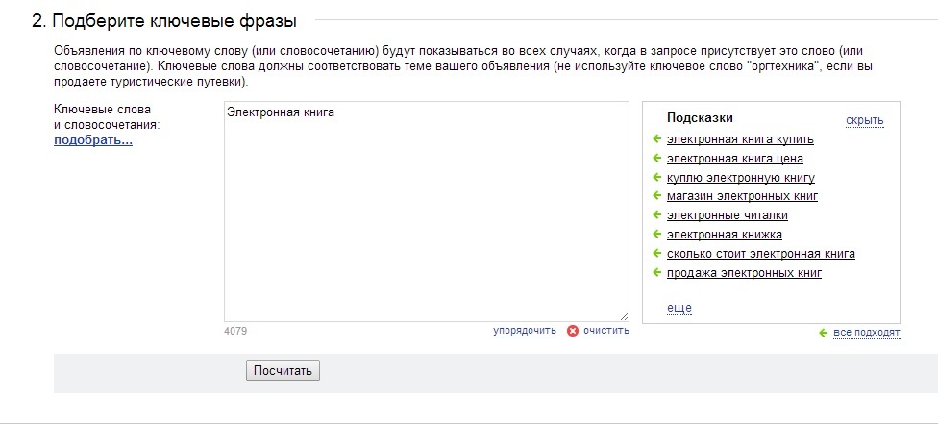Viewport: 938px width, 425px height.
Task: Click arrow next to 'продажа электронных книг'
Action: click(656, 273)
